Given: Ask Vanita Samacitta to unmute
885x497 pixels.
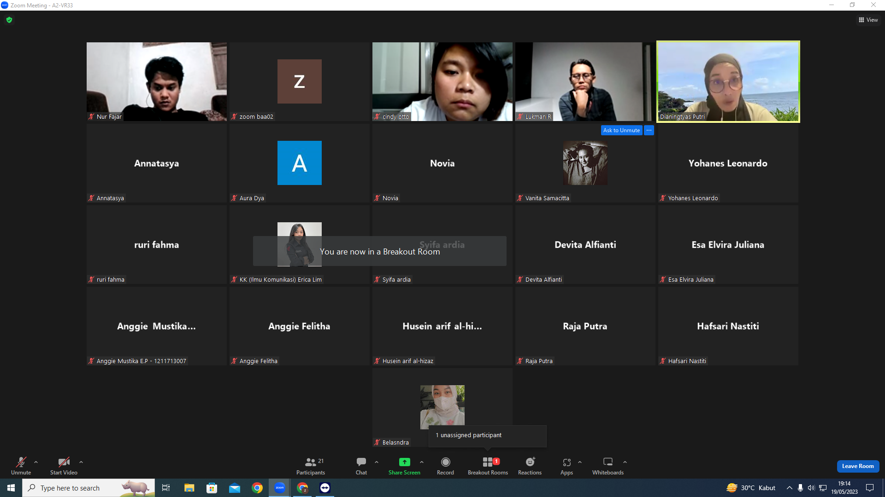Looking at the screenshot, I should 621,130.
